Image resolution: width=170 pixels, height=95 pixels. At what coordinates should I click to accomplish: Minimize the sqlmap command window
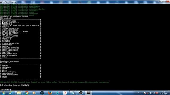tap(161, 2)
